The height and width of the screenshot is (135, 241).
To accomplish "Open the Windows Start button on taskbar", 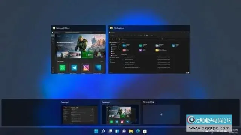I will 96,131.
